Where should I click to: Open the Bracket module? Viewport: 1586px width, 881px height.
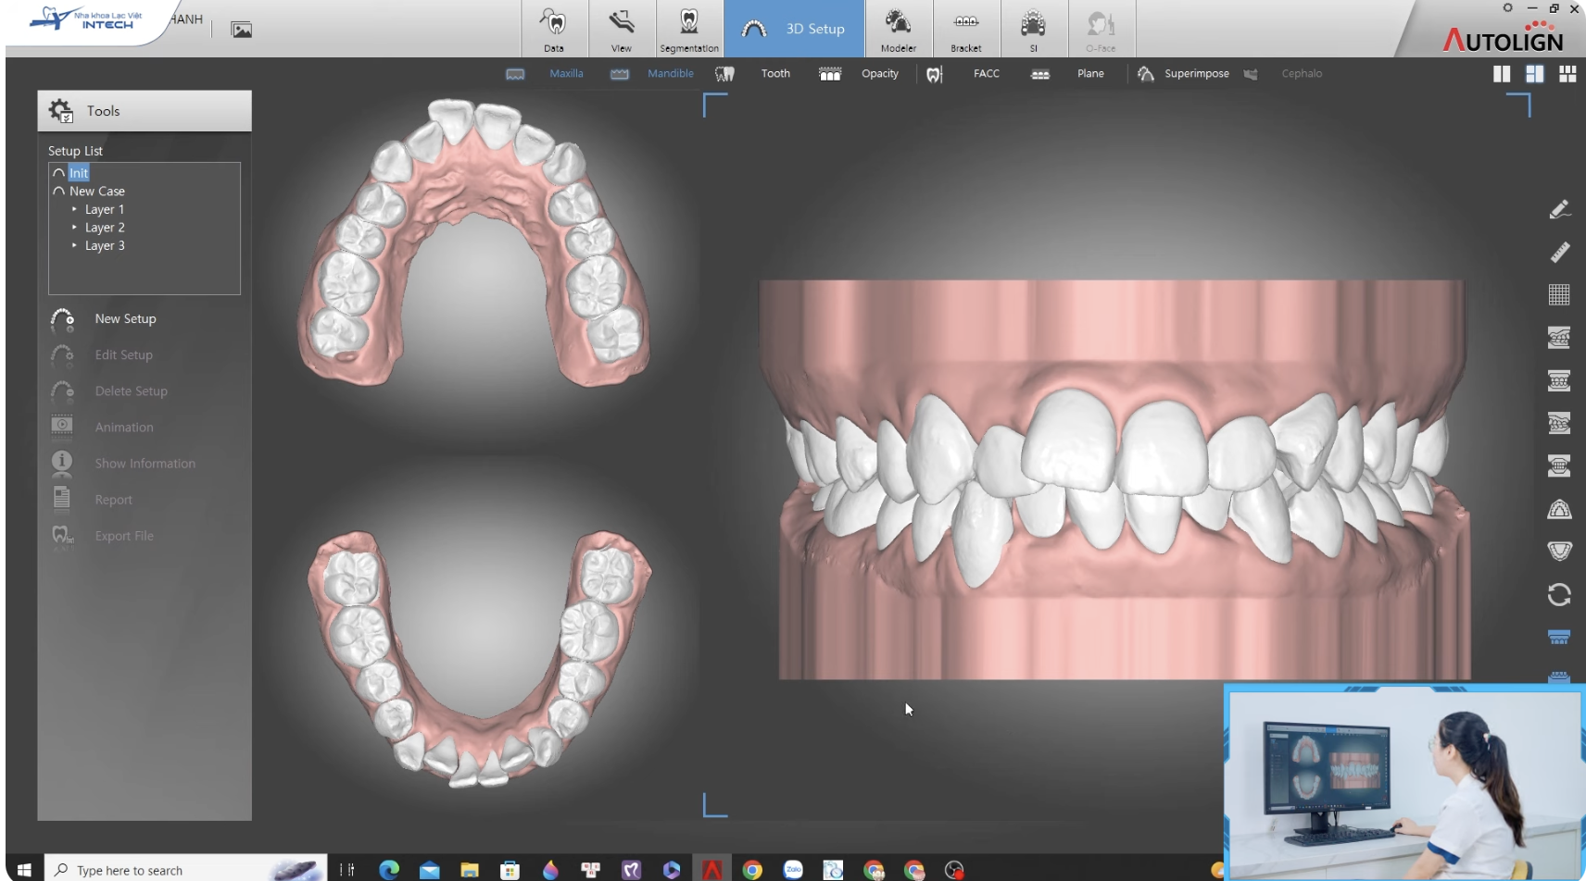pyautogui.click(x=965, y=29)
